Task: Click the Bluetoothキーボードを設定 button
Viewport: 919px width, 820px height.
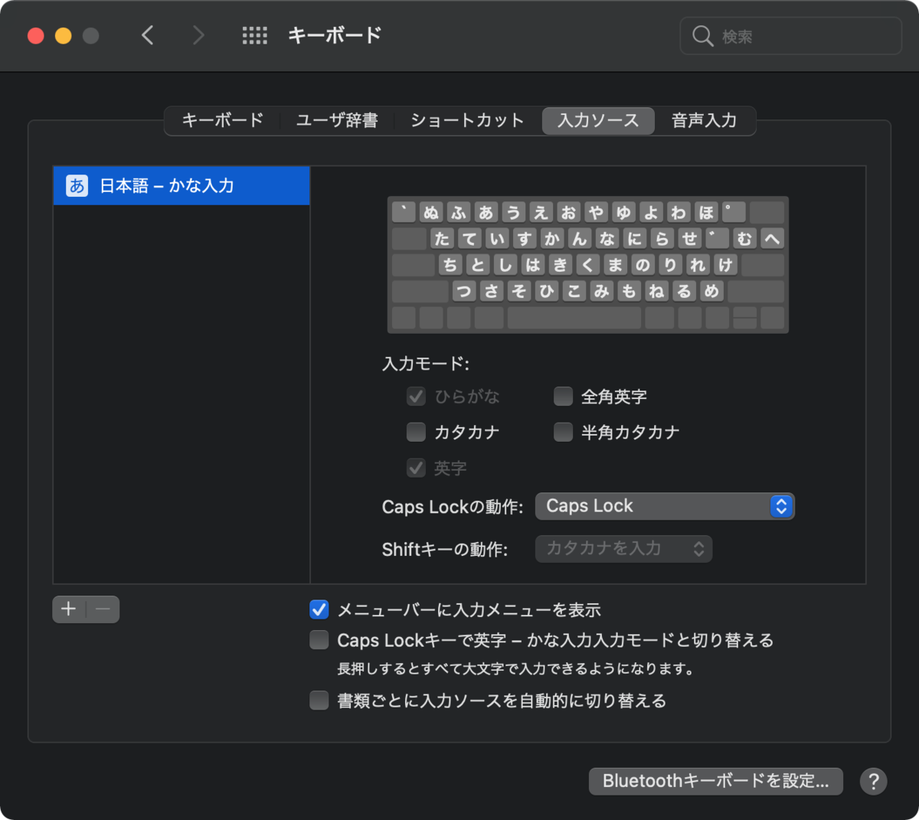Action: point(715,781)
